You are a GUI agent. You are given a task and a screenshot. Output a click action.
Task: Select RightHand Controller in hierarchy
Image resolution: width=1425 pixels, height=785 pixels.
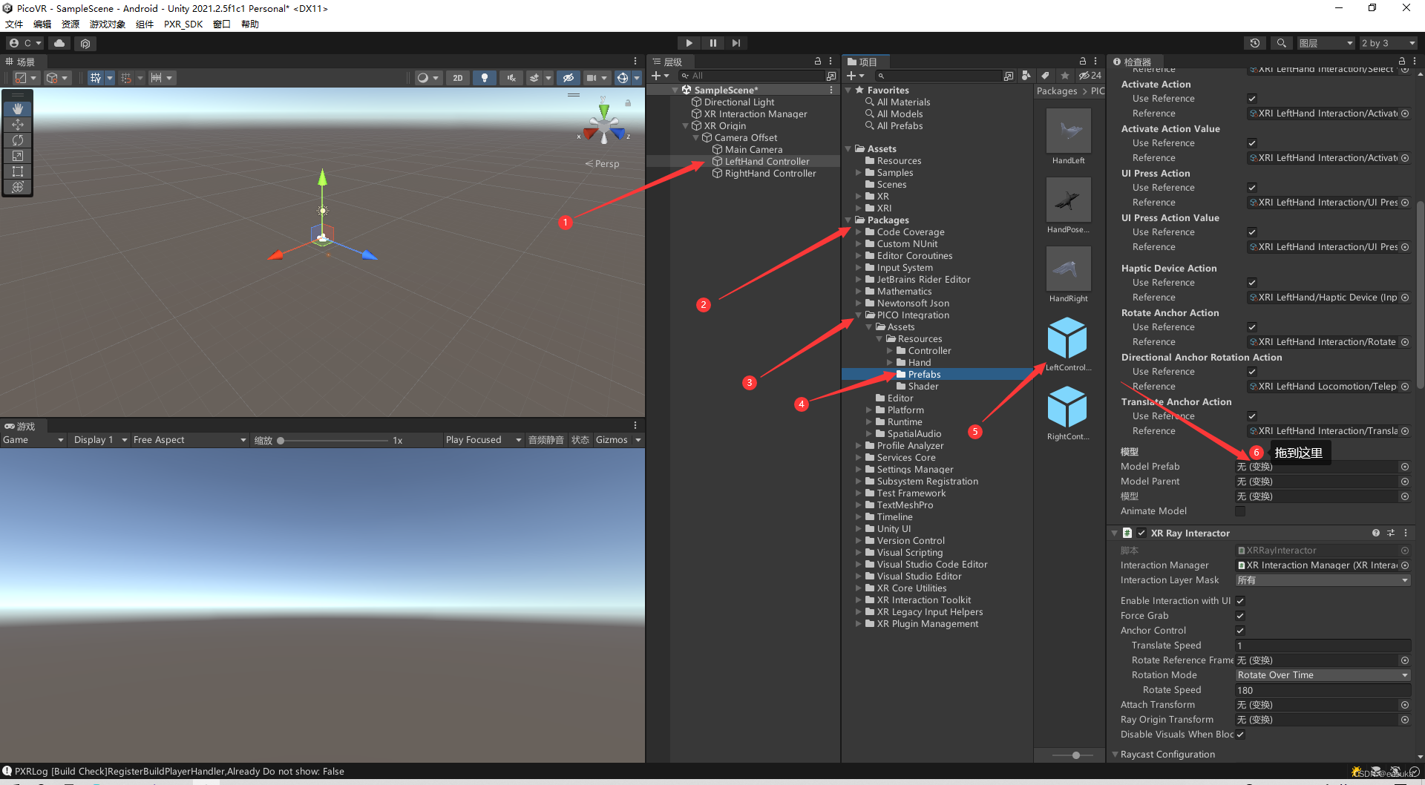click(770, 173)
